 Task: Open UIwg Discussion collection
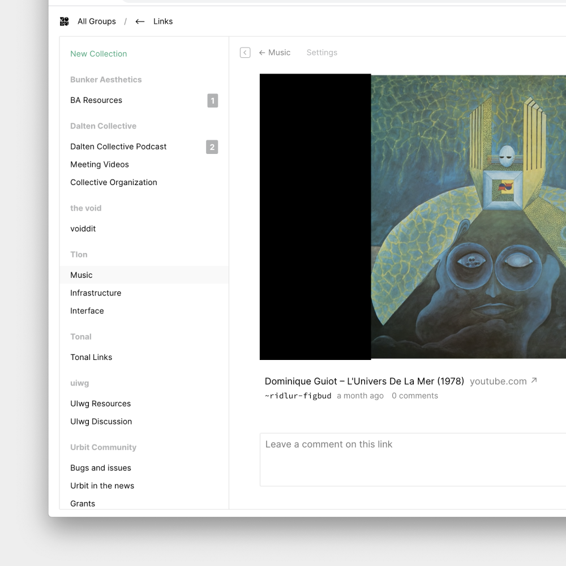[x=101, y=422]
